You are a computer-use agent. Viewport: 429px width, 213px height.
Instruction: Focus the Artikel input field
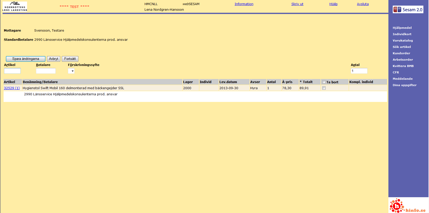point(12,71)
